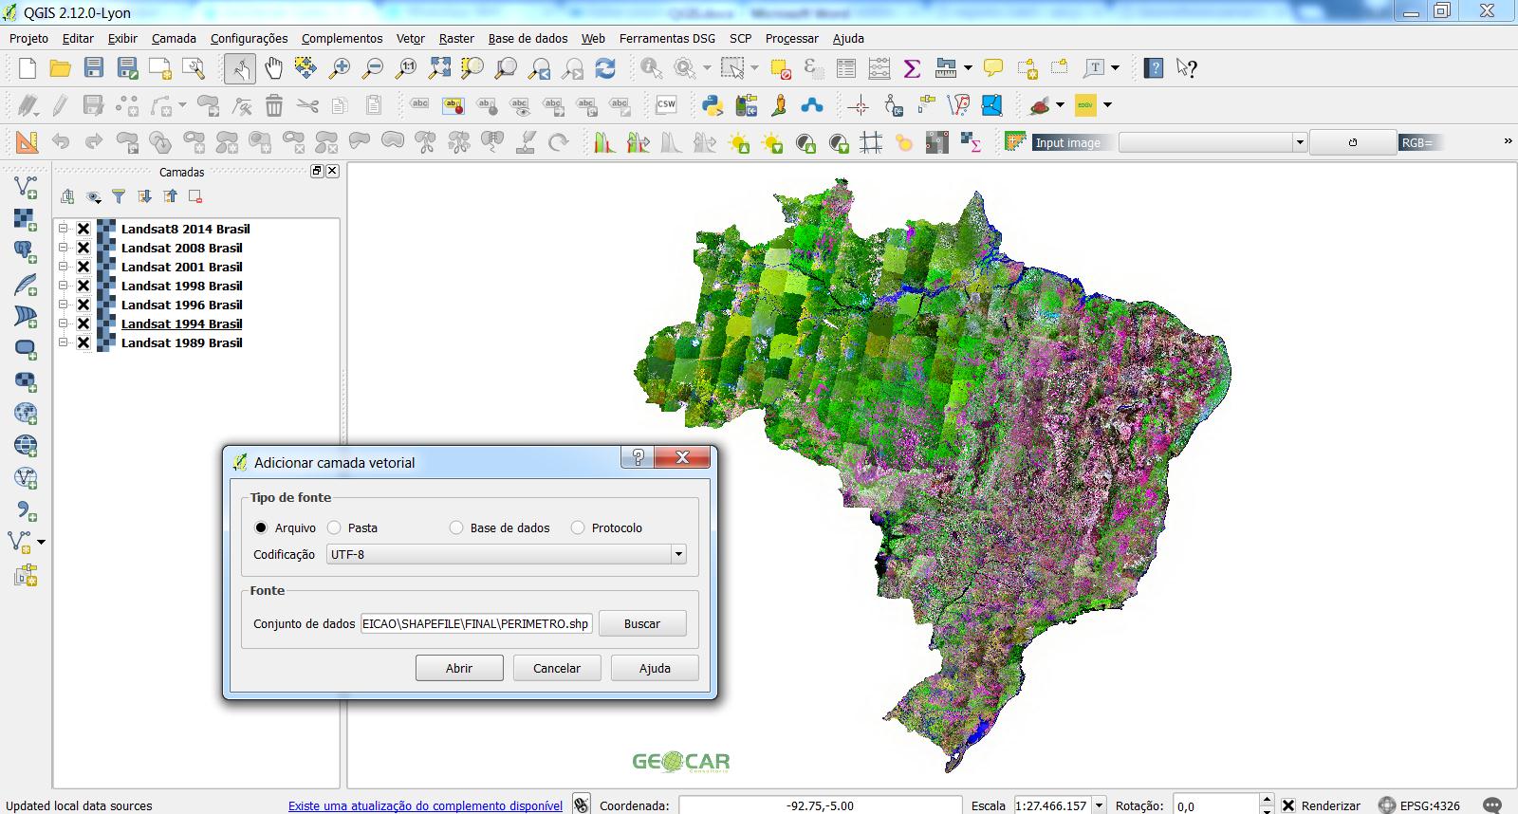Image resolution: width=1518 pixels, height=814 pixels.
Task: Refresh the map canvas
Action: tap(605, 68)
